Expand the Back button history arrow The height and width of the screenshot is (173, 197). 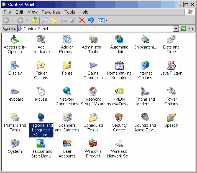coord(12,20)
